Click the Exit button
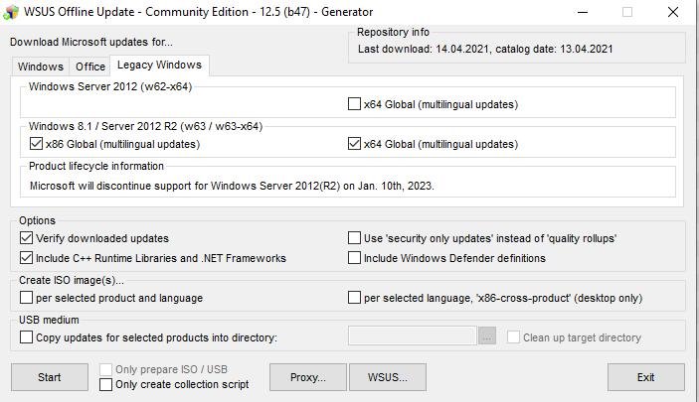This screenshot has height=402, width=699. [x=645, y=377]
